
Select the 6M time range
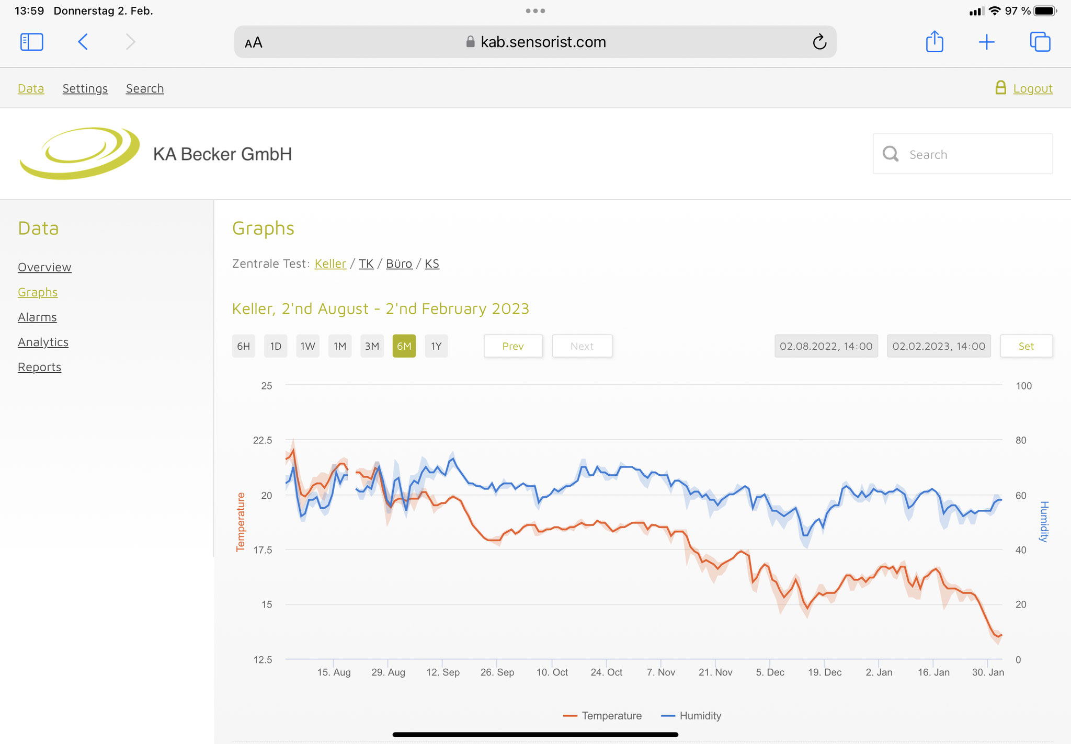point(404,346)
